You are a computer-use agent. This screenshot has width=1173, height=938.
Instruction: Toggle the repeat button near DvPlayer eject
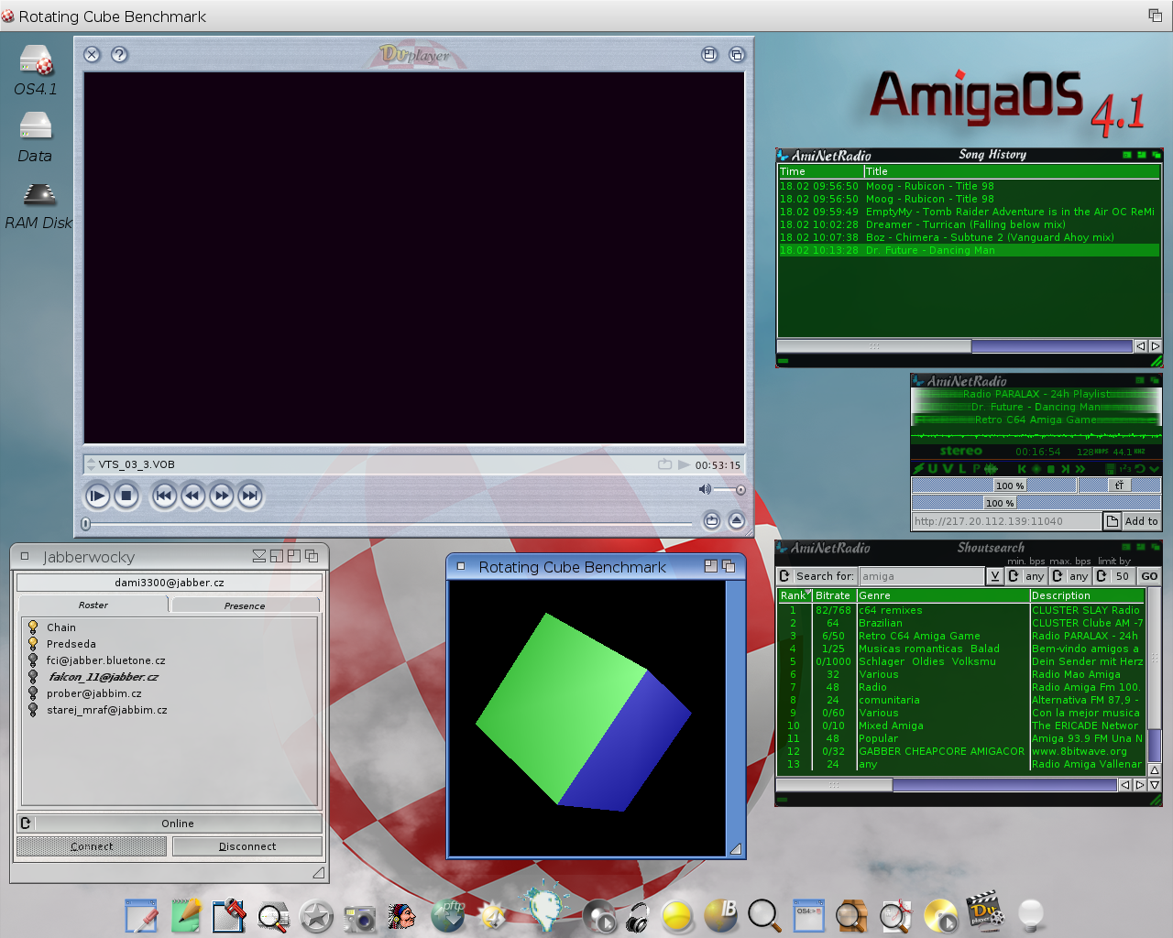tap(711, 520)
